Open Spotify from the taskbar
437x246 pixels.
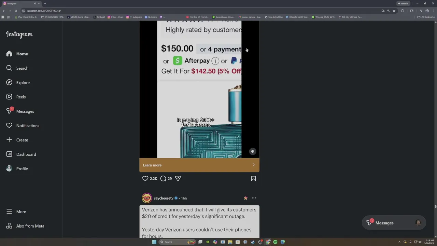[x=275, y=242]
